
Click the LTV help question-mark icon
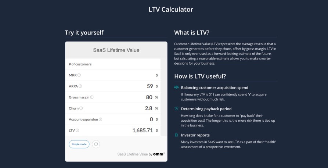pyautogui.click(x=78, y=130)
